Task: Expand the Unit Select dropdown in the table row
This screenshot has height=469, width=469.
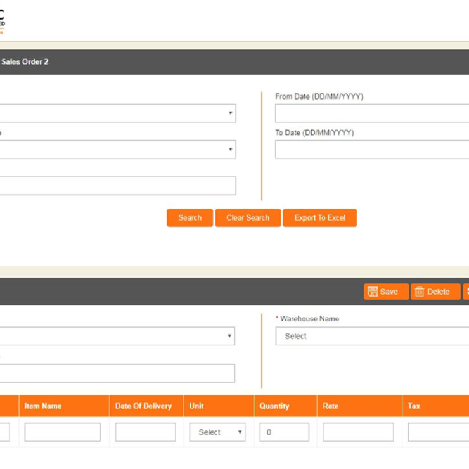Action: pyautogui.click(x=217, y=432)
